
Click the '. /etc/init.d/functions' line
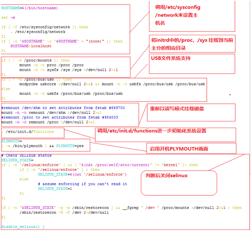tap(28, 132)
